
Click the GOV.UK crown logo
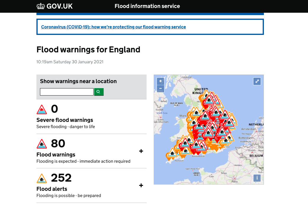tap(41, 6)
